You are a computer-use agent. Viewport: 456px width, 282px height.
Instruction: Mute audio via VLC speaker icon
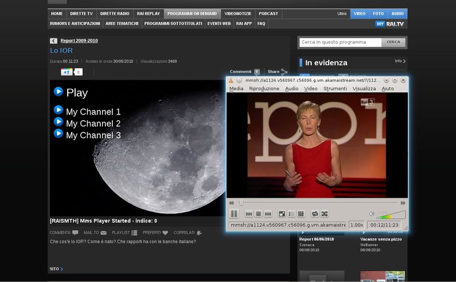pyautogui.click(x=372, y=214)
